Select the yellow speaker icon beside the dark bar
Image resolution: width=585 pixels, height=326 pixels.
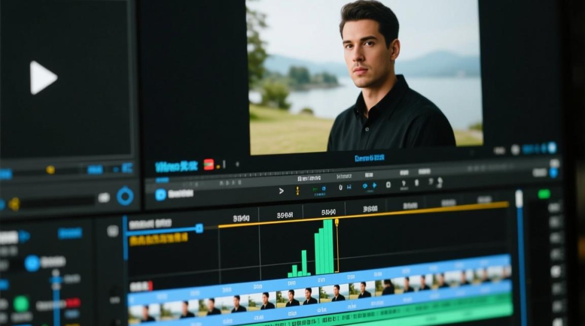(14, 203)
